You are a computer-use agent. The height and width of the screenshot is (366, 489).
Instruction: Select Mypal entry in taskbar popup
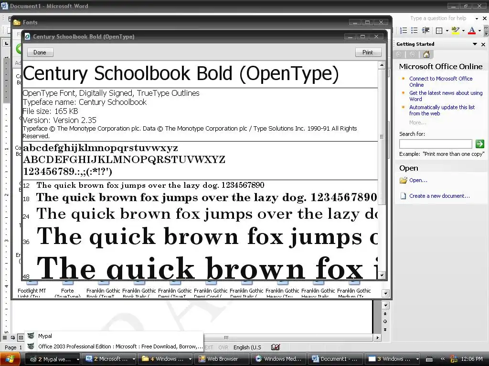pos(114,336)
